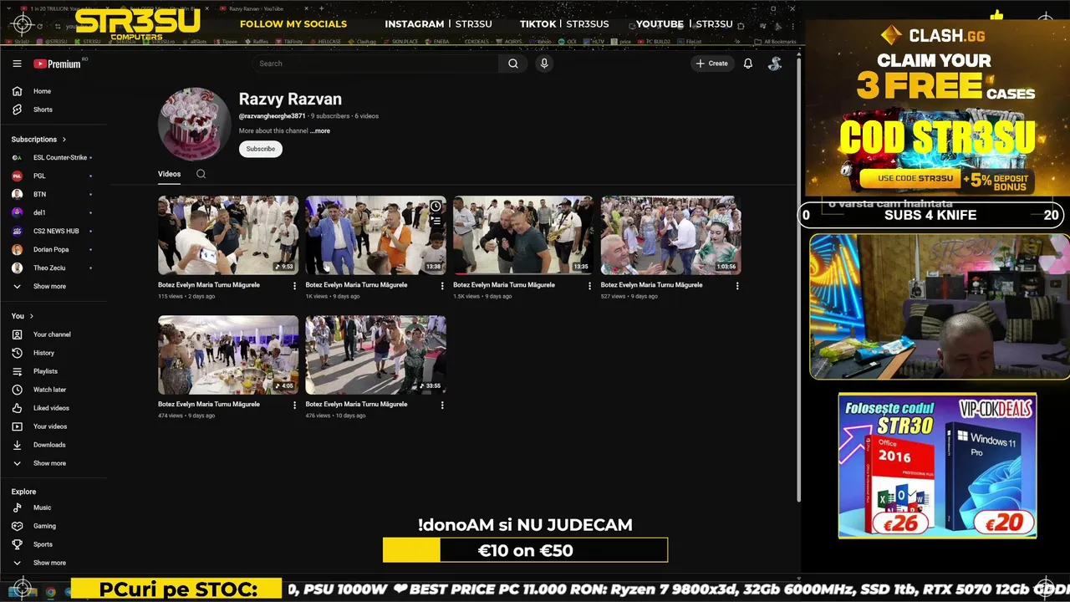Open the video titled 115 views 2 days ago
This screenshot has height=602, width=1070.
click(209, 285)
